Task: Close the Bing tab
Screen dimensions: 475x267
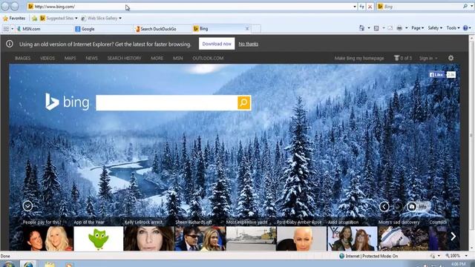Action: tap(247, 28)
